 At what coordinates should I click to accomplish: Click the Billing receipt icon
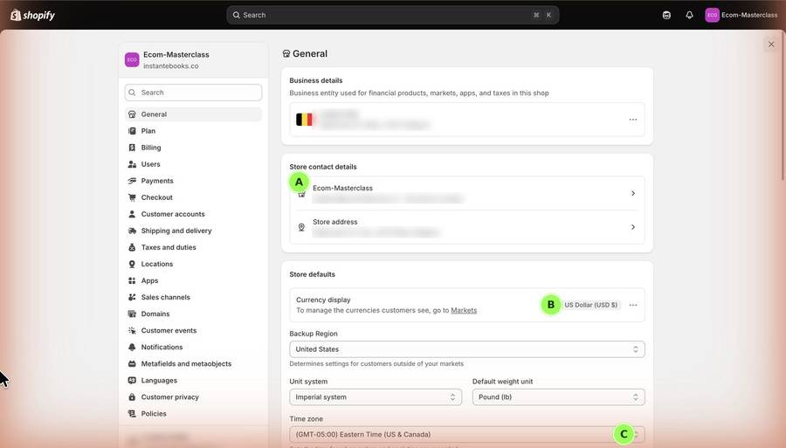(x=132, y=148)
